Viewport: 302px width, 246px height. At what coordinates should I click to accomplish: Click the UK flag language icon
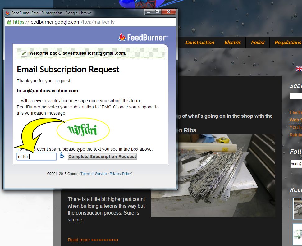coord(299,69)
